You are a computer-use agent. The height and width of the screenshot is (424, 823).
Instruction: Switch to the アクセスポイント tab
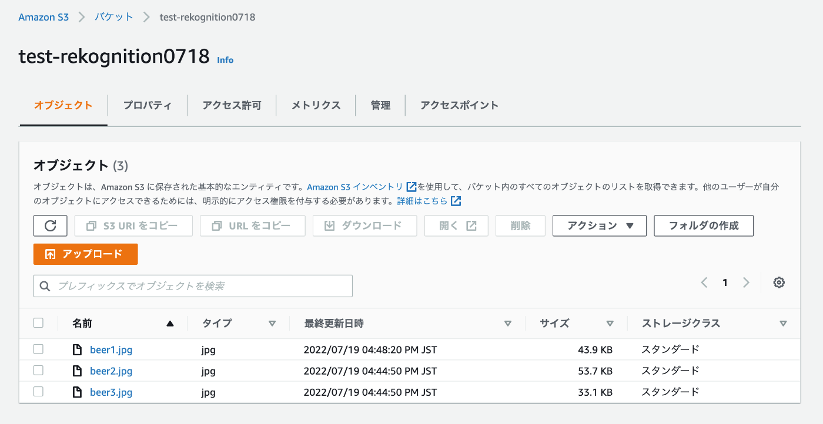coord(459,106)
